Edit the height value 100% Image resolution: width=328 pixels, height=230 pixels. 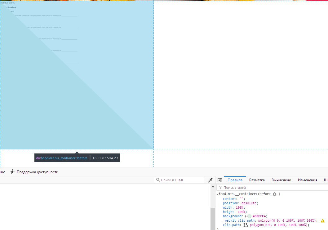(242, 212)
